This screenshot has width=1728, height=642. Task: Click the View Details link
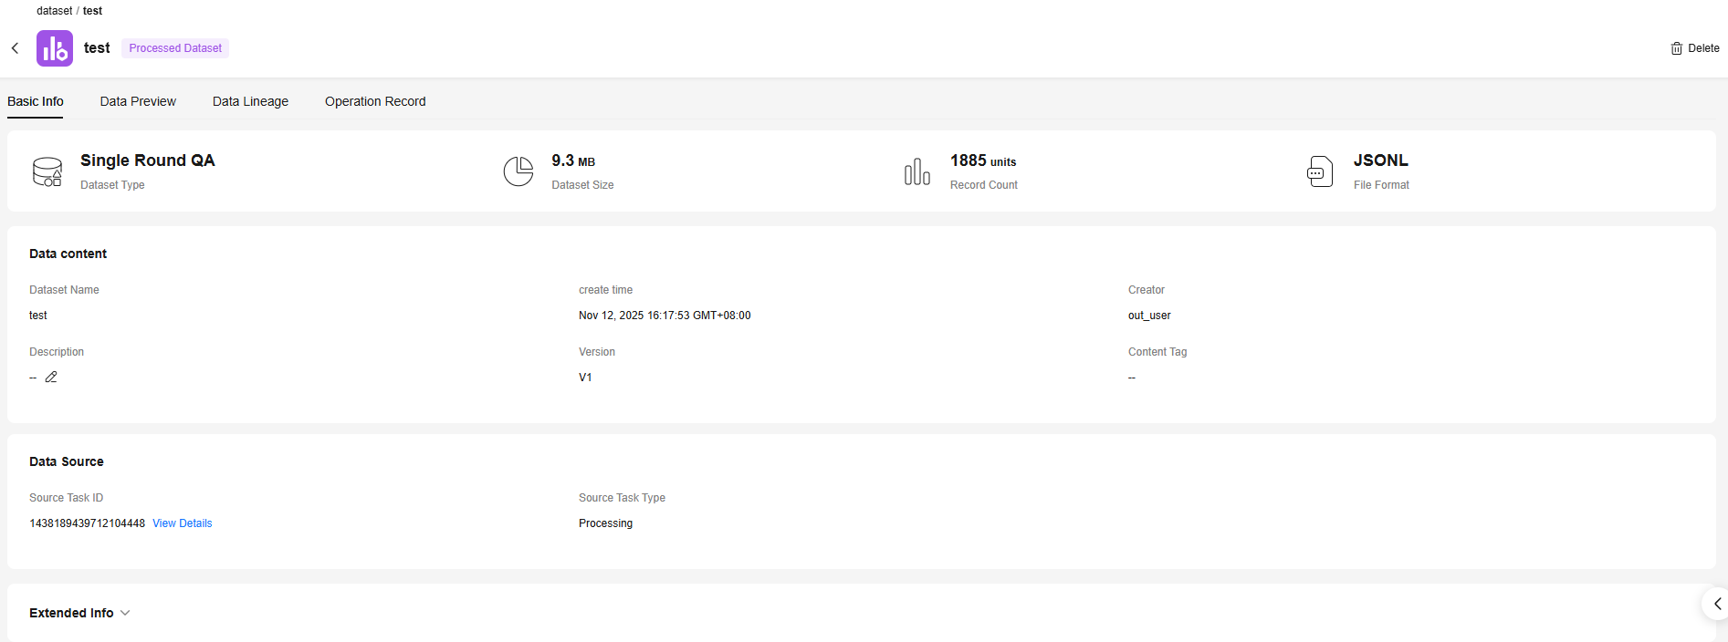click(x=182, y=523)
